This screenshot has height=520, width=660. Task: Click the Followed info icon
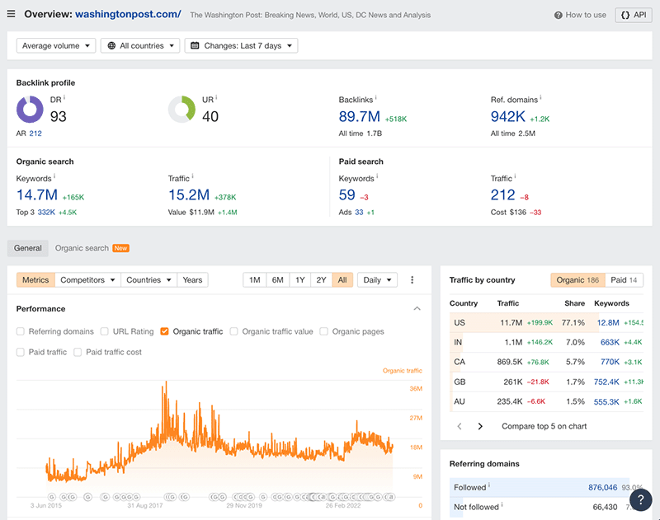488,485
